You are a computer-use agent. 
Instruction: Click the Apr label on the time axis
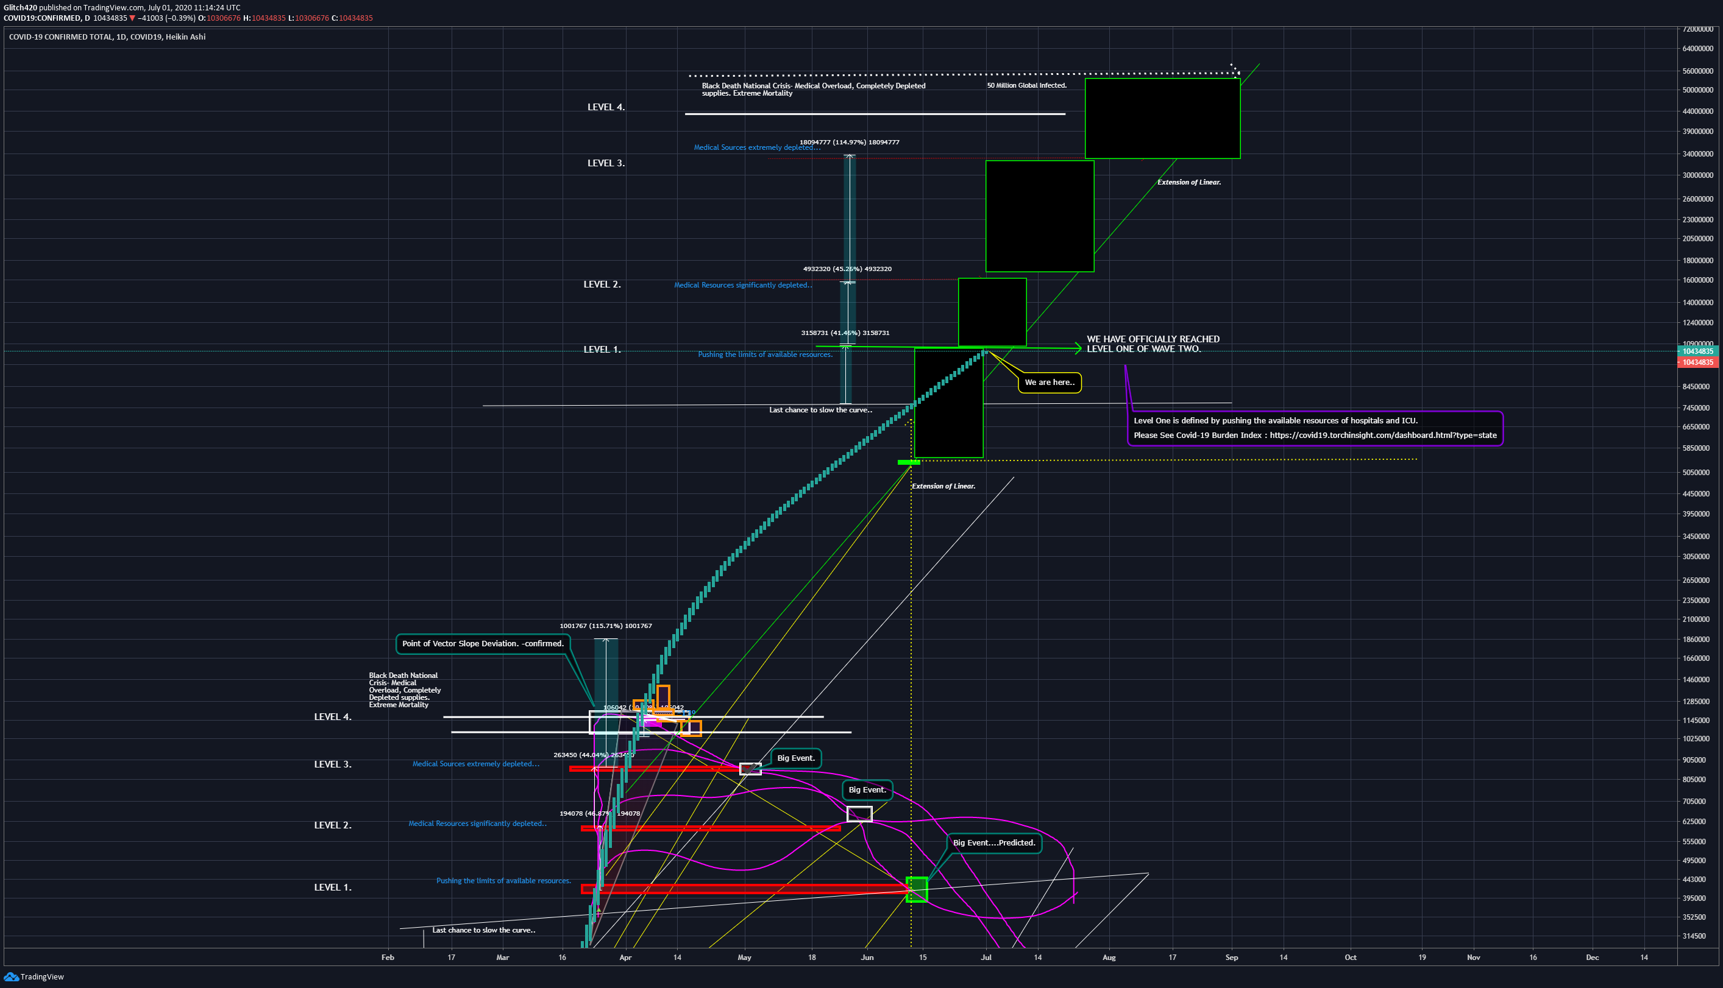click(x=625, y=958)
